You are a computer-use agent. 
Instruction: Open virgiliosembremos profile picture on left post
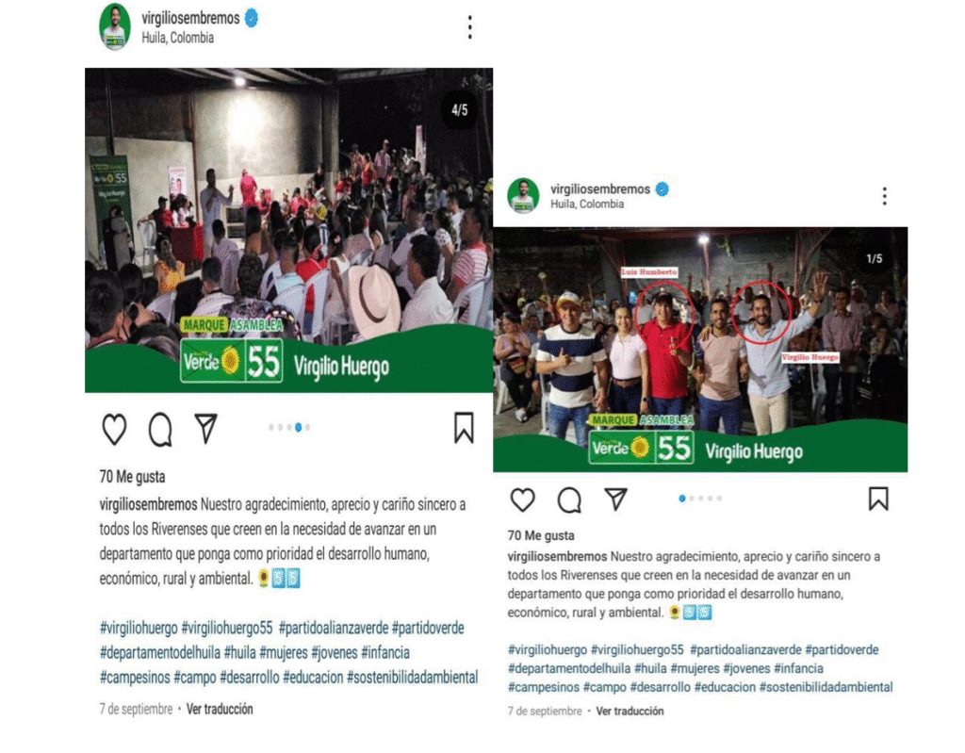pyautogui.click(x=114, y=27)
